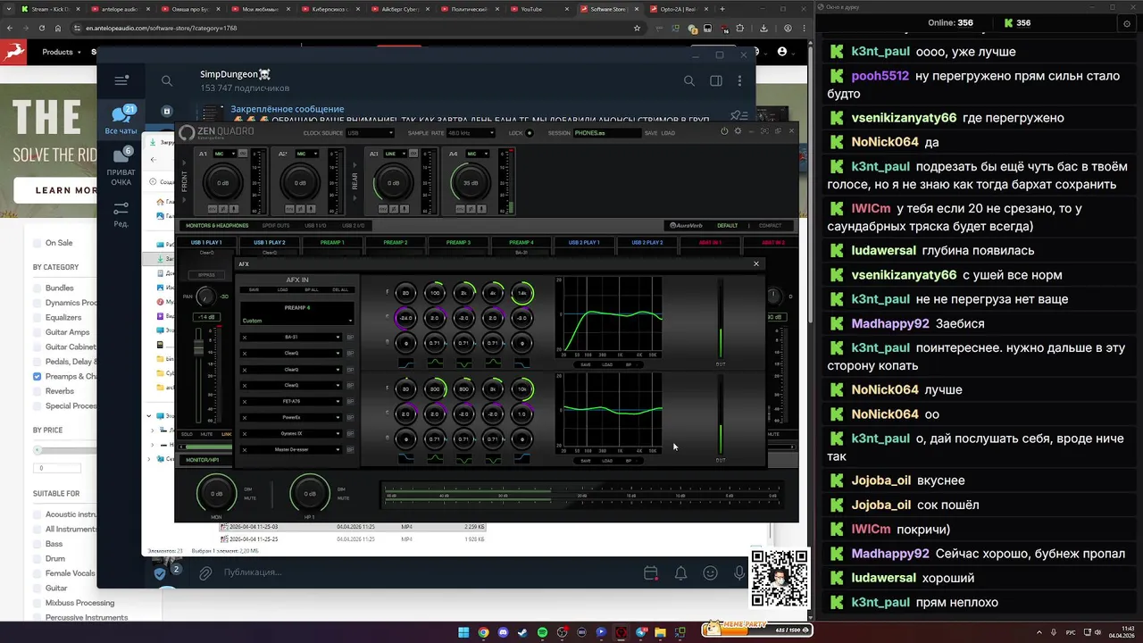Remove the Master De-esser effect with its X
Screen dimensions: 1143x643
245,449
